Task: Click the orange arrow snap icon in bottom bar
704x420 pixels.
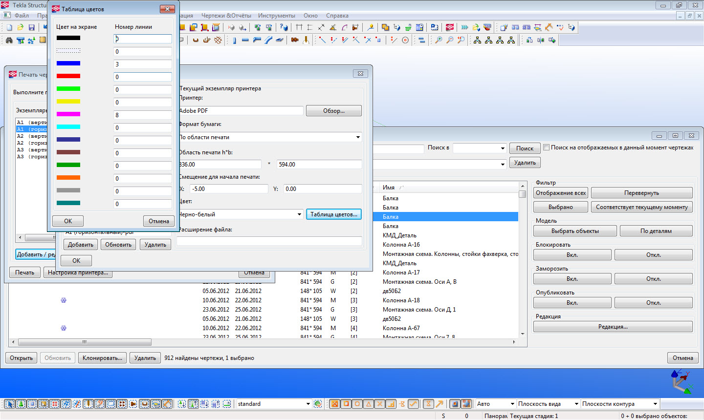Action: pyautogui.click(x=439, y=404)
